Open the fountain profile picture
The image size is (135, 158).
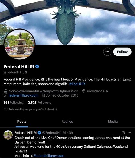19,44
